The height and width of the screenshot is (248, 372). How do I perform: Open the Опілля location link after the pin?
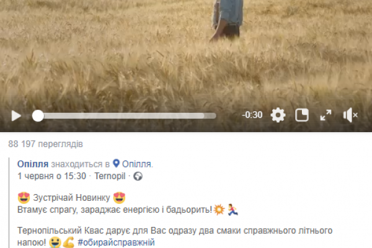point(136,164)
